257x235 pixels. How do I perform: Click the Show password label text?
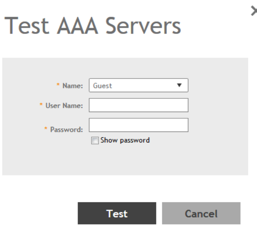coord(125,140)
